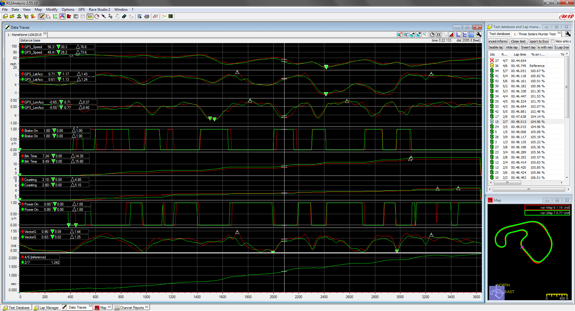This screenshot has height=311, width=575.
Task: Switch to the Map bottom tab
Action: click(x=103, y=307)
